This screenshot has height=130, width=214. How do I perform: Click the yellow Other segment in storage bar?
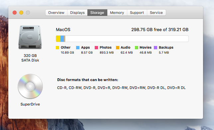coord(58,39)
